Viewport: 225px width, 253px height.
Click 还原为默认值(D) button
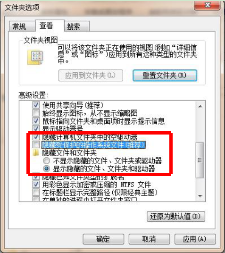176,216
